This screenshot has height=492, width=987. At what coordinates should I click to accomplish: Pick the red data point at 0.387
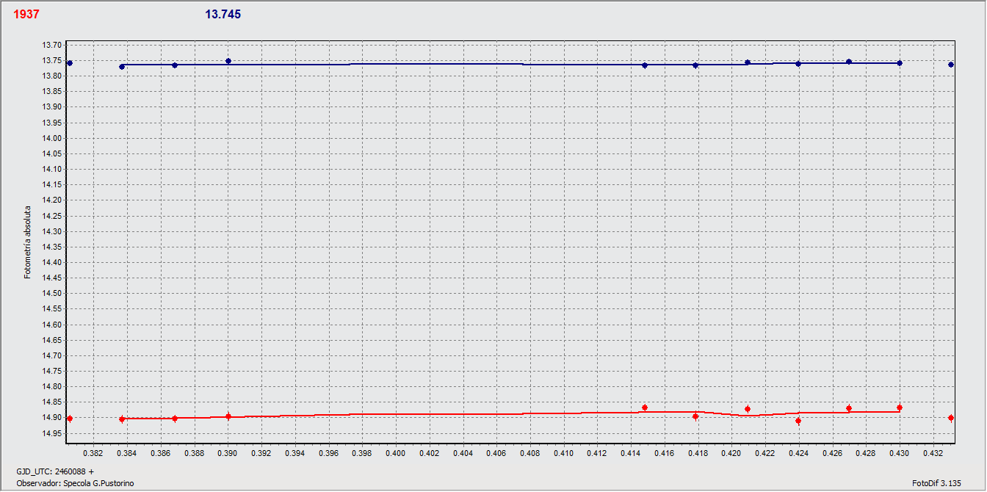point(175,419)
